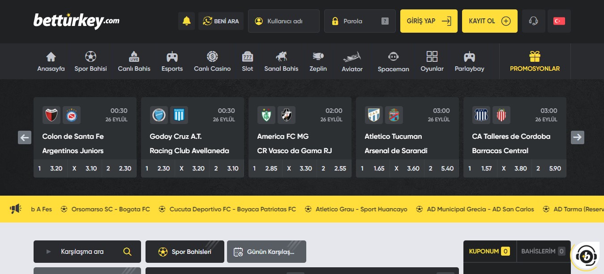
Task: Click KAYIT OL register button
Action: 490,21
